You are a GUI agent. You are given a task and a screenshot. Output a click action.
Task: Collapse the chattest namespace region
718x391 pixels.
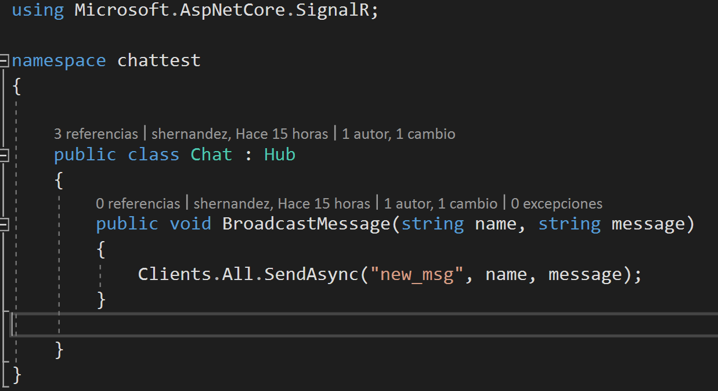point(3,60)
